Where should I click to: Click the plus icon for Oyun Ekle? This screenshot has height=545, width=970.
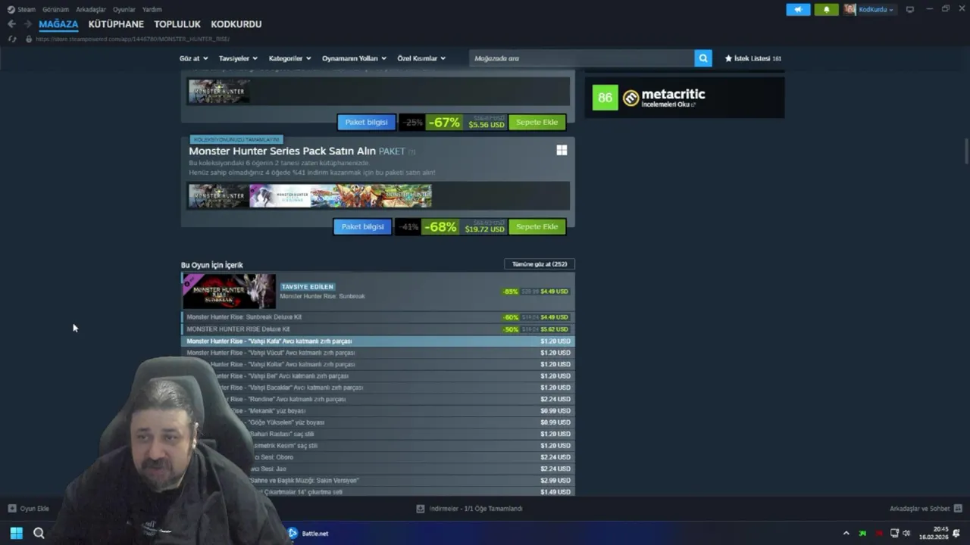11,509
